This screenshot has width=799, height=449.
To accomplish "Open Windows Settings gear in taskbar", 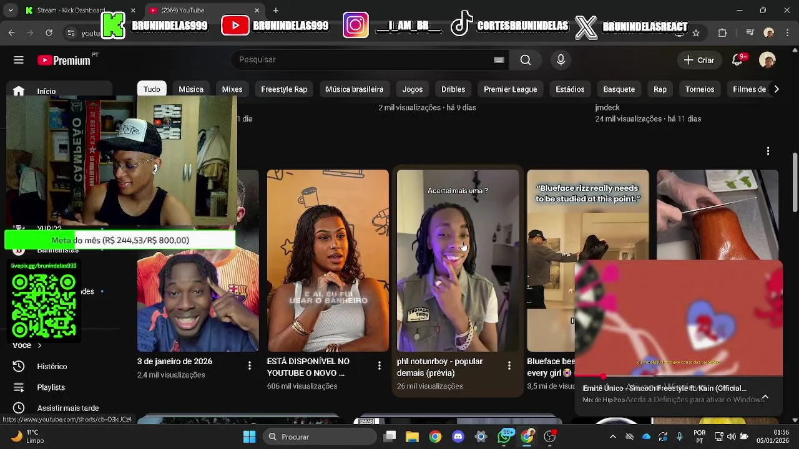I will click(x=481, y=437).
